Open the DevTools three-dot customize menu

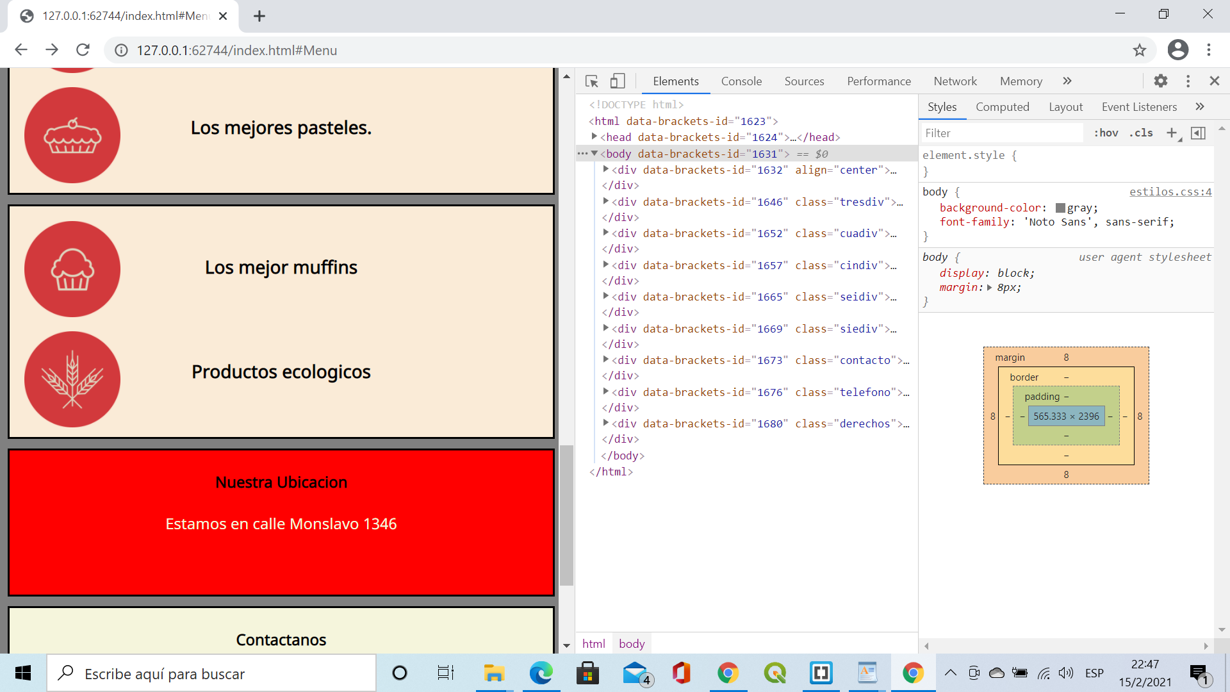(1188, 81)
